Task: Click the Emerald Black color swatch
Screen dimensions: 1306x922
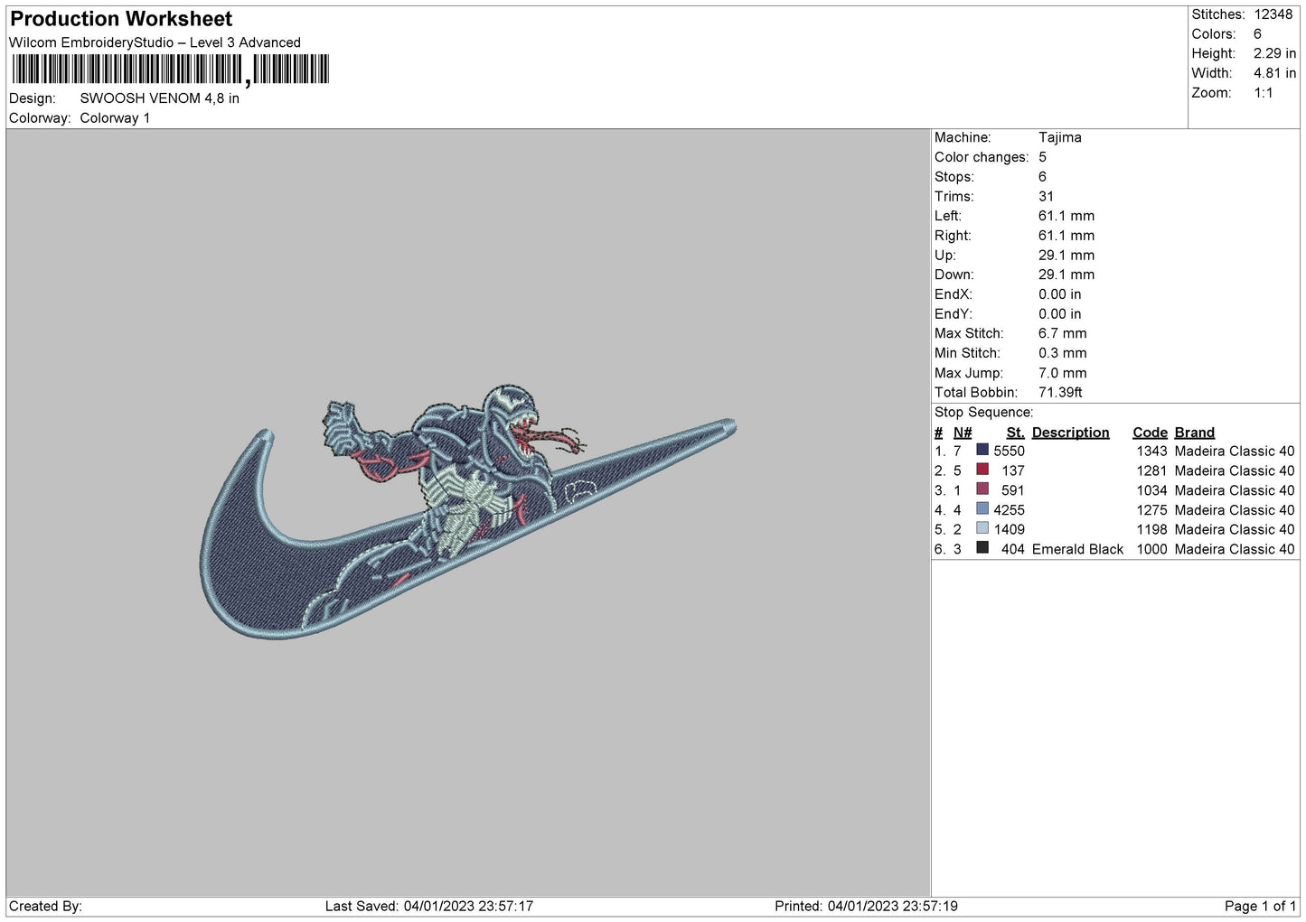Action: pos(982,548)
